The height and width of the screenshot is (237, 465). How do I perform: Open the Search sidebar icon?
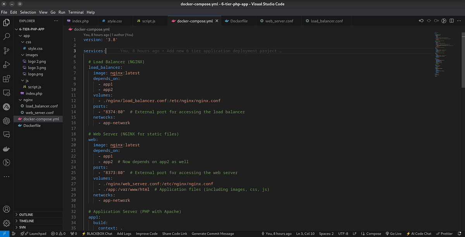pyautogui.click(x=6, y=36)
